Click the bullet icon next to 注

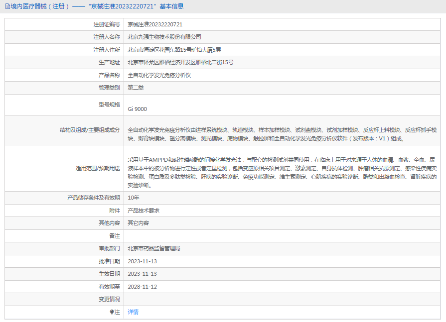[112, 312]
